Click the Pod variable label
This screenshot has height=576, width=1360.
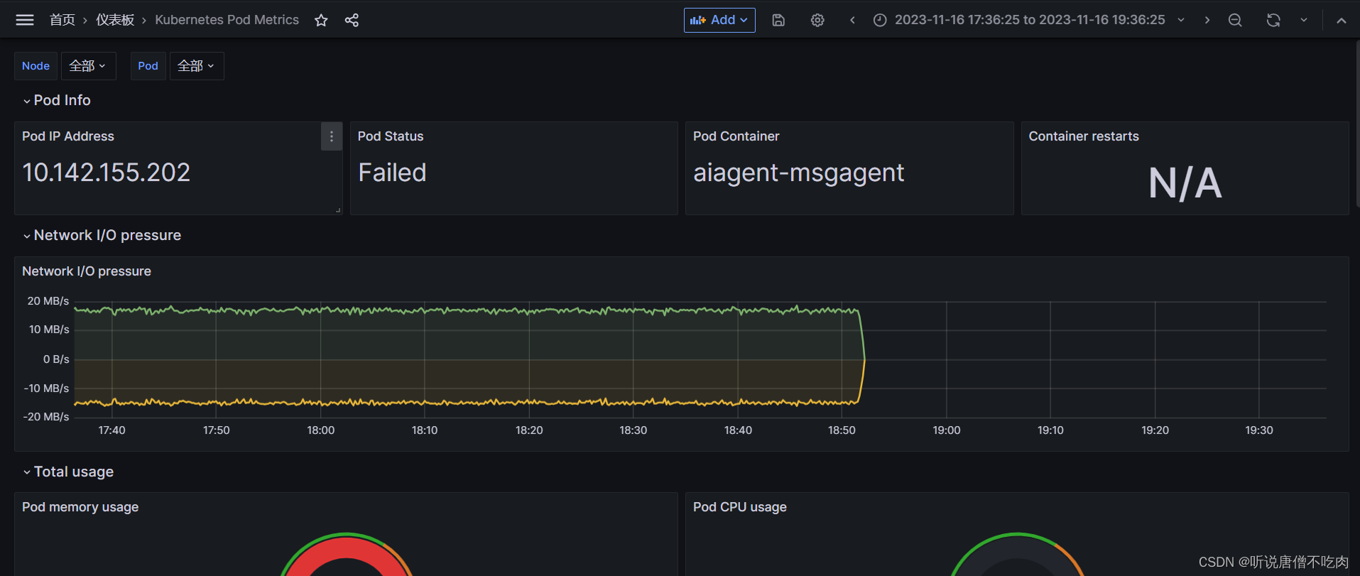pos(148,66)
